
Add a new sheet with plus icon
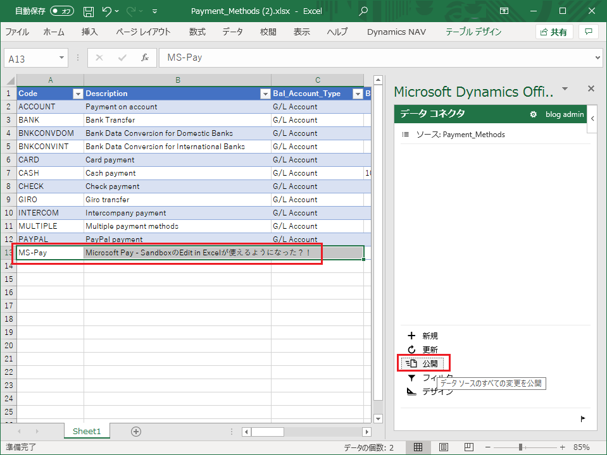(x=136, y=432)
